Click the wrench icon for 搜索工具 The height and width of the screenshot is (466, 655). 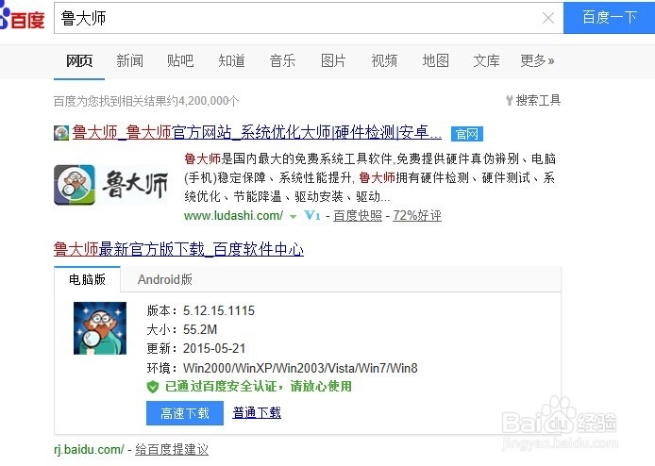point(510,100)
